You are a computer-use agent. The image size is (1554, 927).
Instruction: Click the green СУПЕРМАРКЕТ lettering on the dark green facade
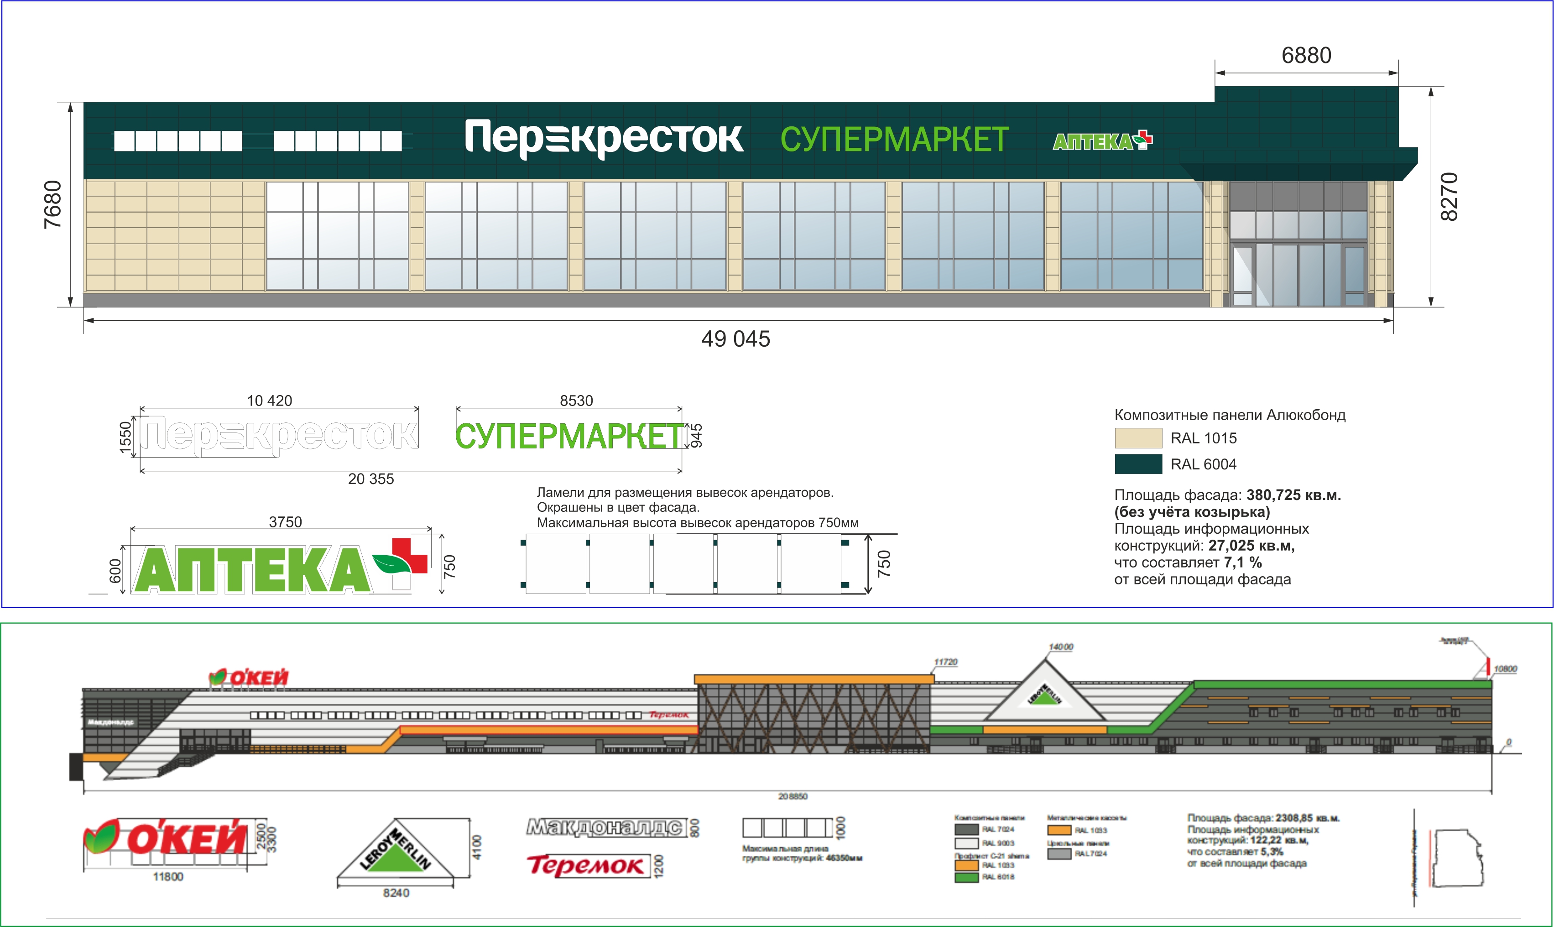tap(894, 139)
